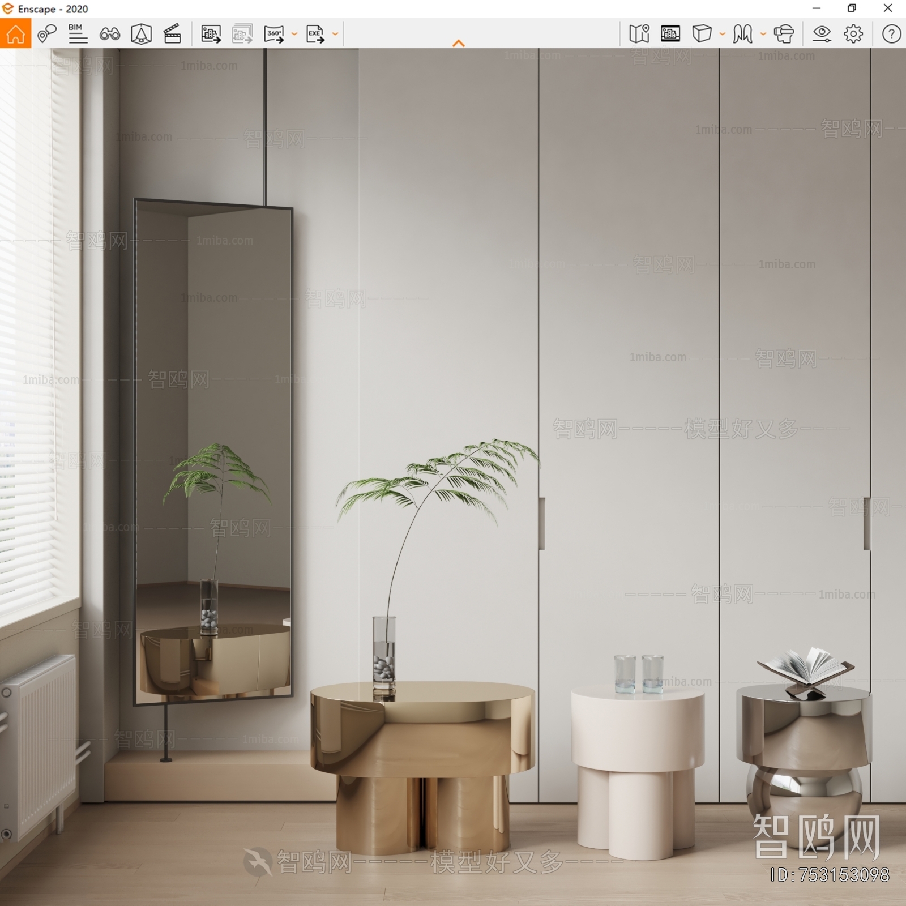Viewport: 906px width, 906px height.
Task: Expand the 360 panorama export options
Action: [x=294, y=34]
